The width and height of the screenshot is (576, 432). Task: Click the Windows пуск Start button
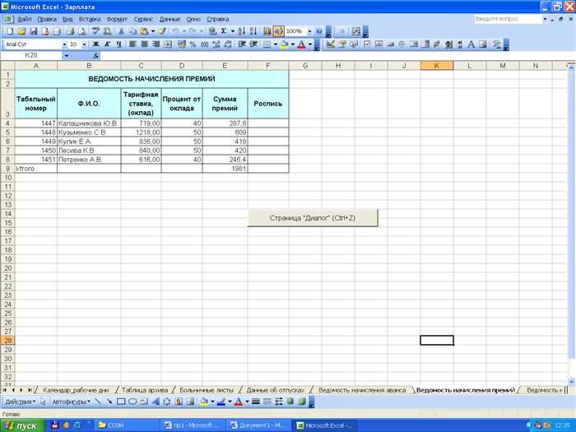point(22,425)
